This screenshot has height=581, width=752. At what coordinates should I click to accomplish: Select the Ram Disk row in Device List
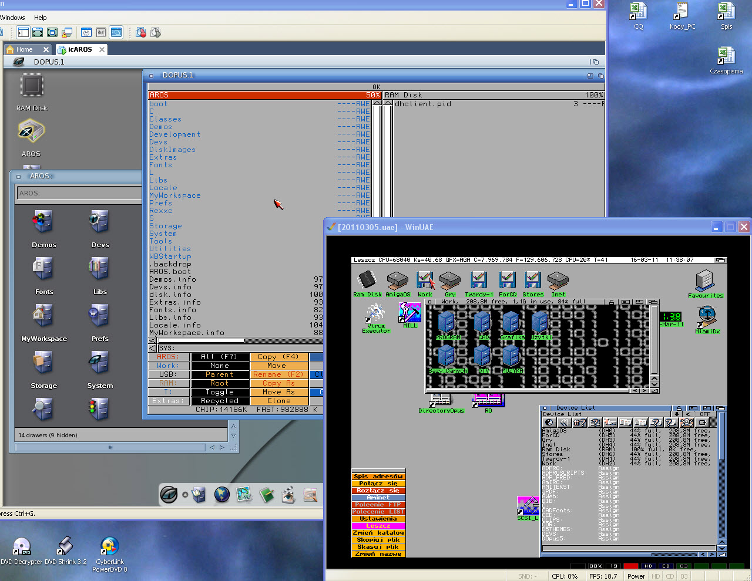[626, 450]
